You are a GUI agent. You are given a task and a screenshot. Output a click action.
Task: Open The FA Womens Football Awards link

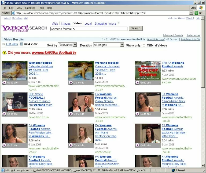[x=173, y=64]
